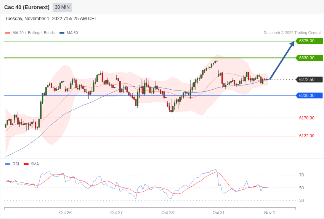Click the 6330.00 green price label

(x=310, y=58)
